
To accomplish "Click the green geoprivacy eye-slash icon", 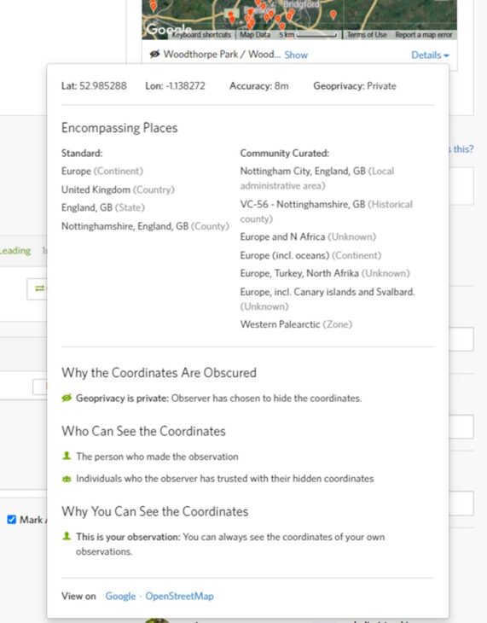I will point(67,398).
